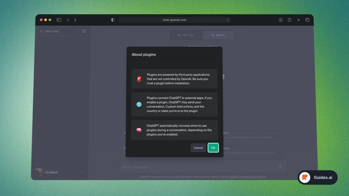Click the chat.openai.com address bar
Viewport: 349px width, 196px height.
174,20
